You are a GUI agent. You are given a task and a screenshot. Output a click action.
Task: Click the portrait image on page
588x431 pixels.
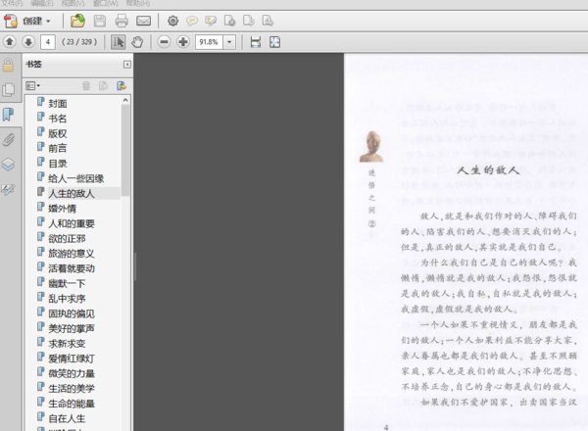click(x=371, y=147)
